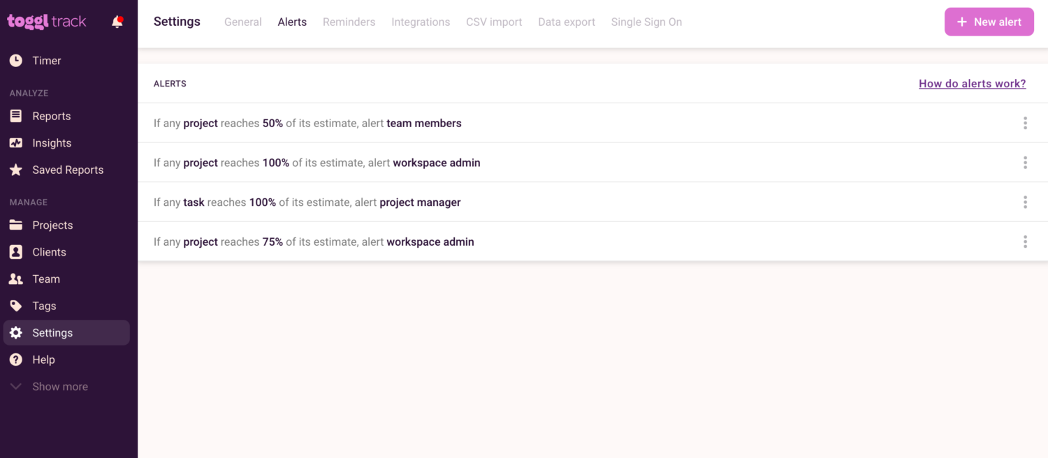Click the Saved Reports star icon
1048x458 pixels.
pos(15,170)
